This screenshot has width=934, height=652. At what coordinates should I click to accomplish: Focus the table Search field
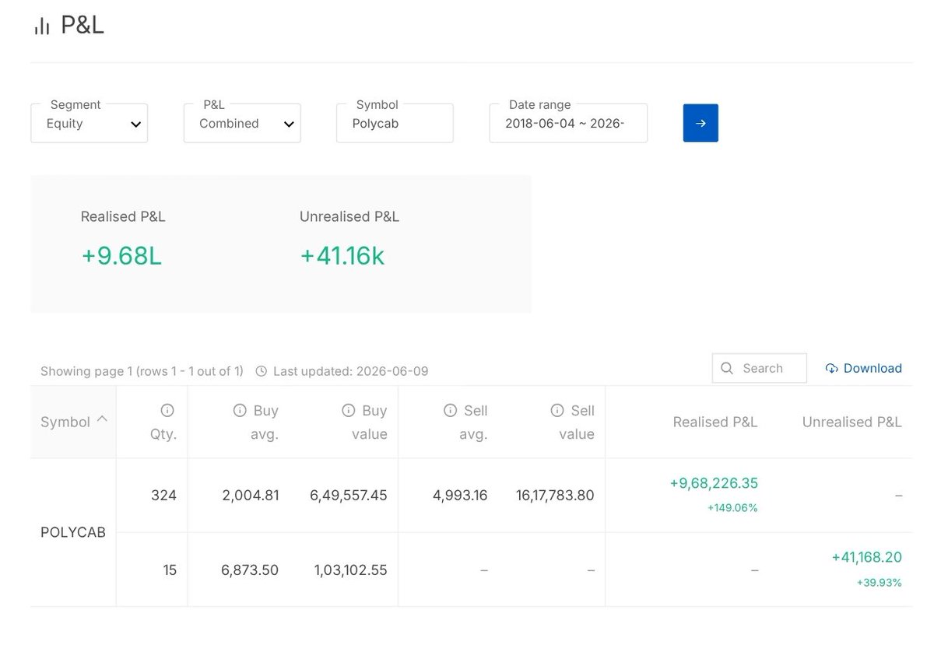(759, 368)
